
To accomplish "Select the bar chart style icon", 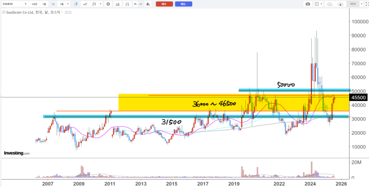I will tap(94, 4).
